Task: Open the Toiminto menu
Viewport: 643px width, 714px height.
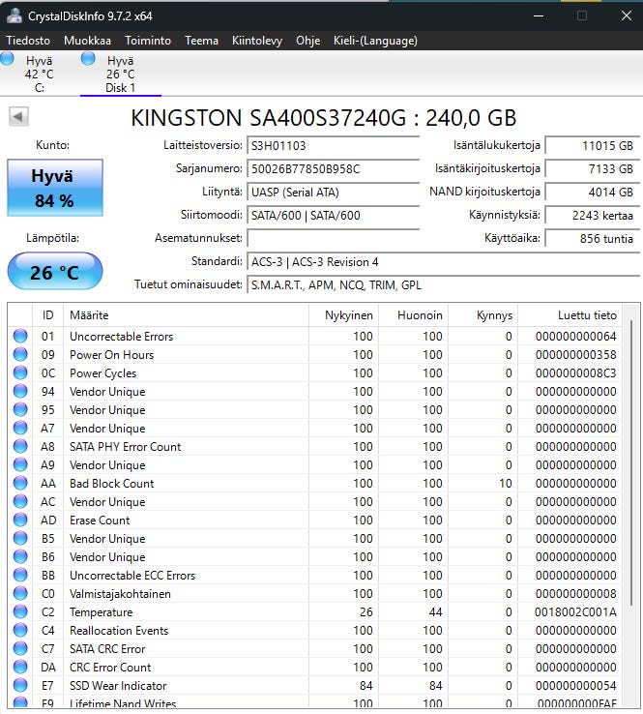Action: [148, 41]
